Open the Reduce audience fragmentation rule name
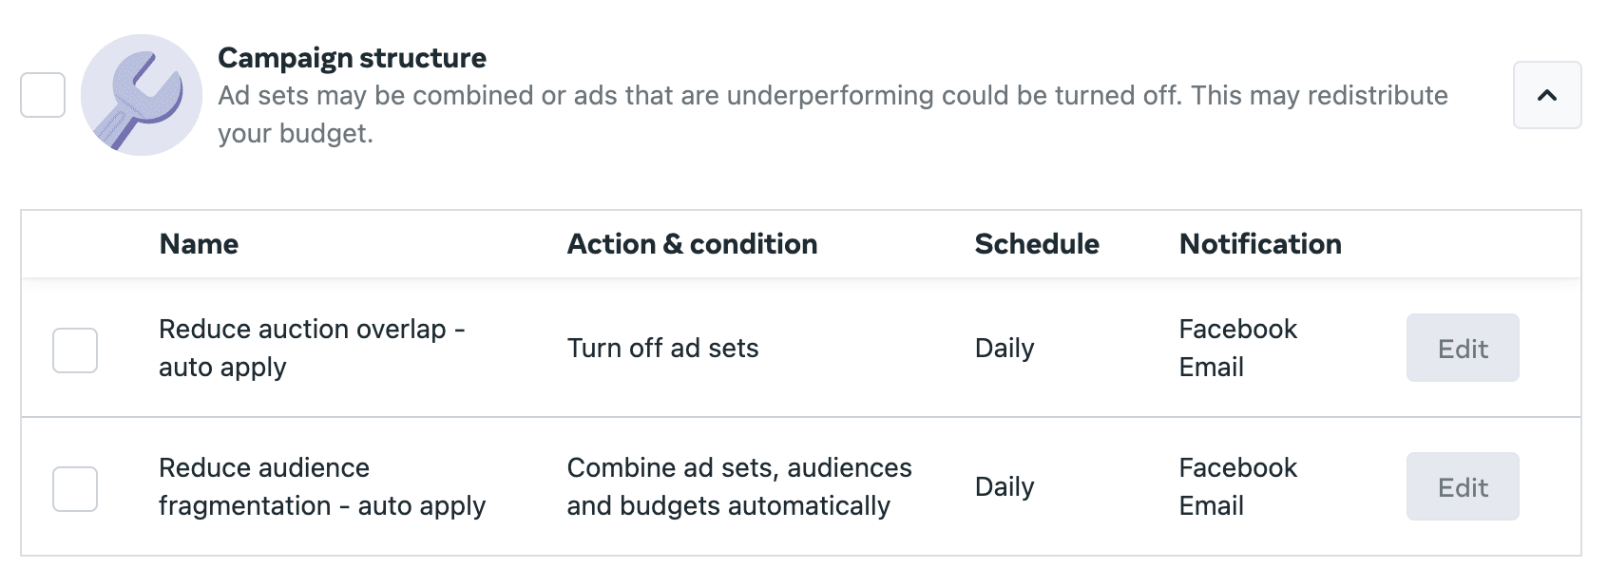 323,486
